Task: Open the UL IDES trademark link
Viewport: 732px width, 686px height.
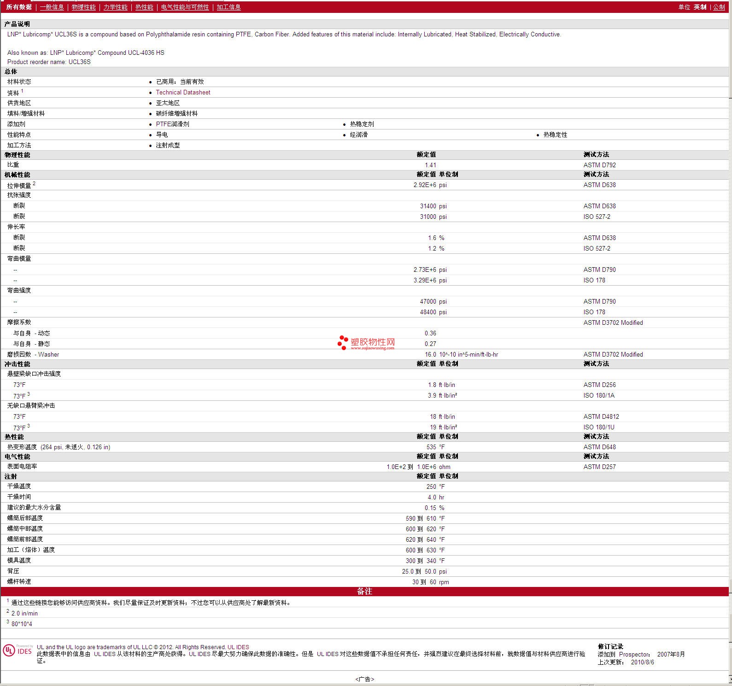Action: pos(238,647)
